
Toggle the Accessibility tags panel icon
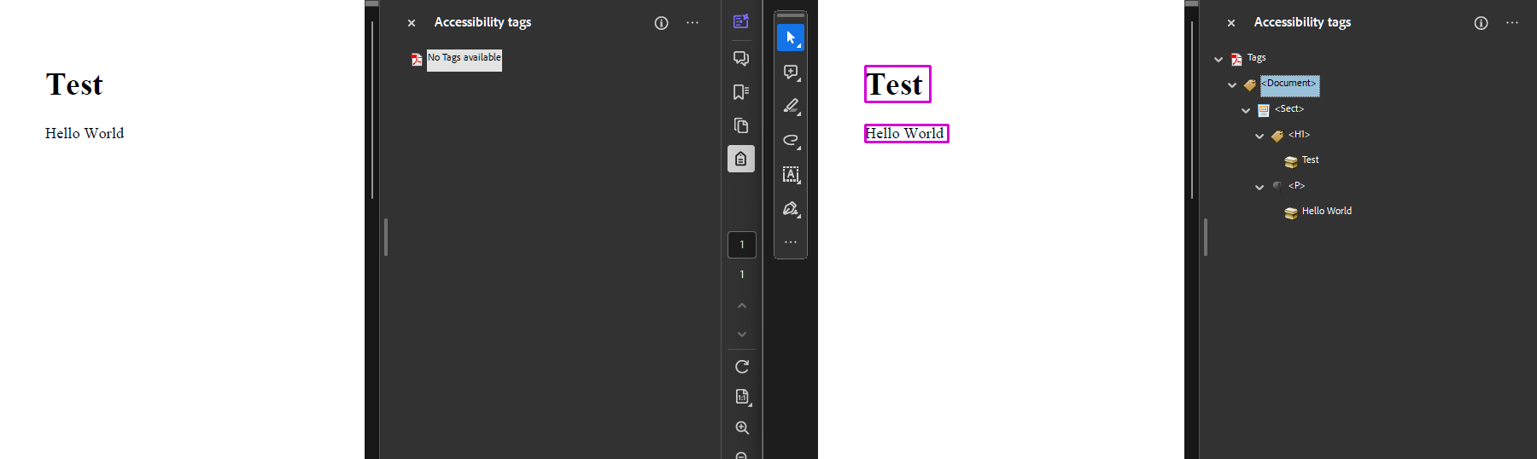(x=741, y=159)
